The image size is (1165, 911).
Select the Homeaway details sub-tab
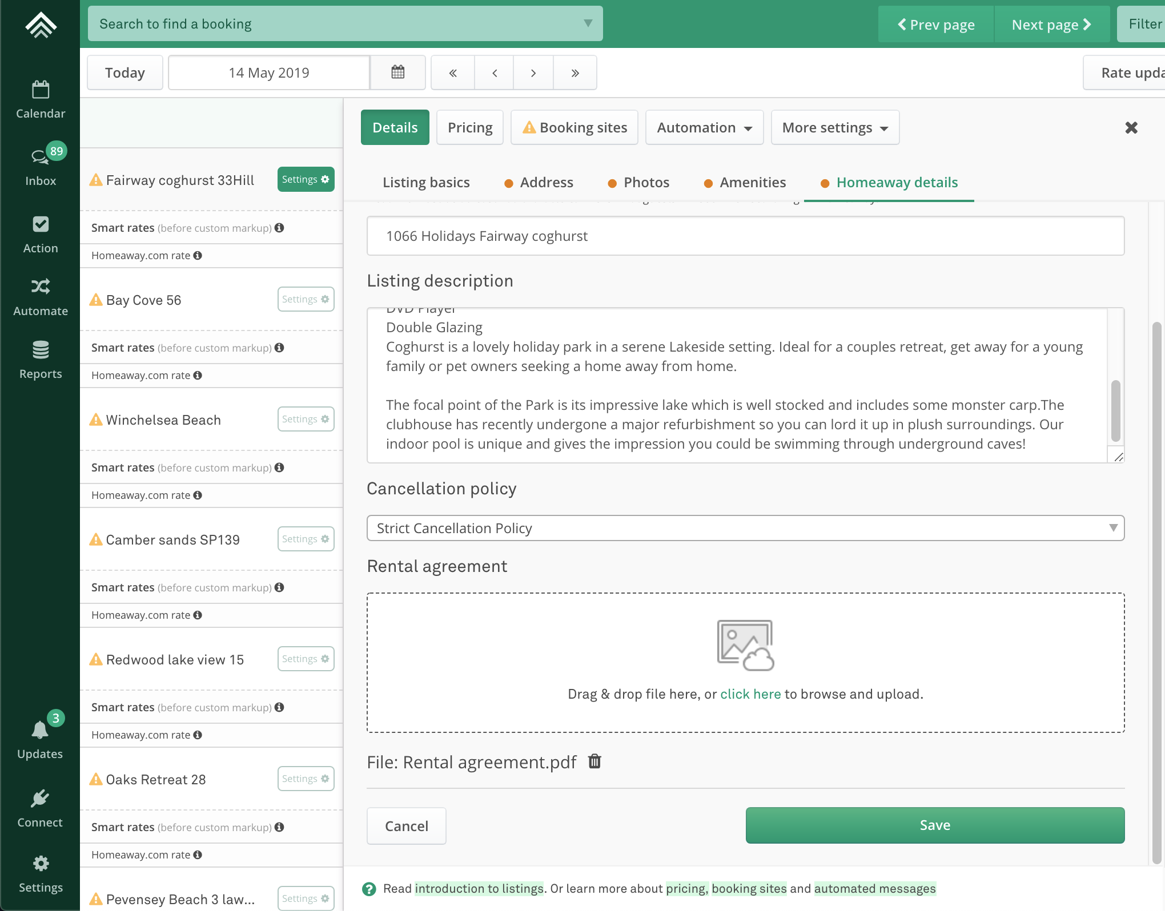point(889,182)
